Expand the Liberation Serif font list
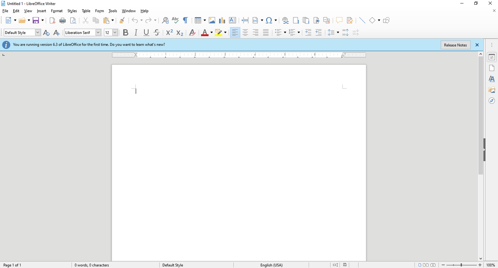Image resolution: width=498 pixels, height=268 pixels. pos(98,33)
